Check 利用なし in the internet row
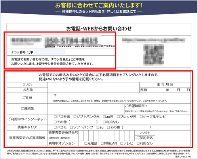Image resolution: width=198 pixels, height=159 pixels. 105,122
